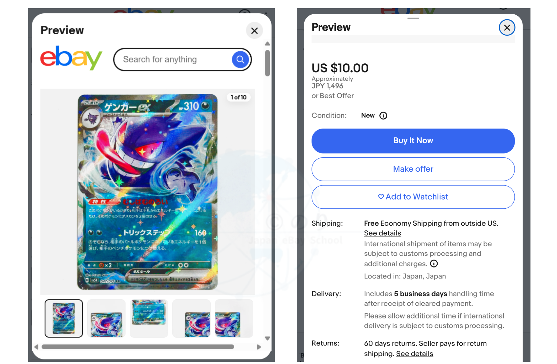Viewport: 557px width, 364px height.
Task: Open shipping See details link
Action: tap(382, 233)
